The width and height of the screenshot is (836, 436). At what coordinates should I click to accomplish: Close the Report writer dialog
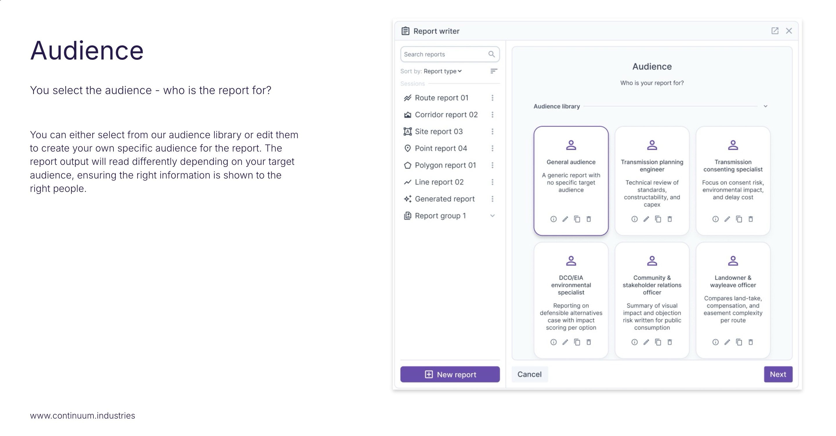tap(789, 31)
